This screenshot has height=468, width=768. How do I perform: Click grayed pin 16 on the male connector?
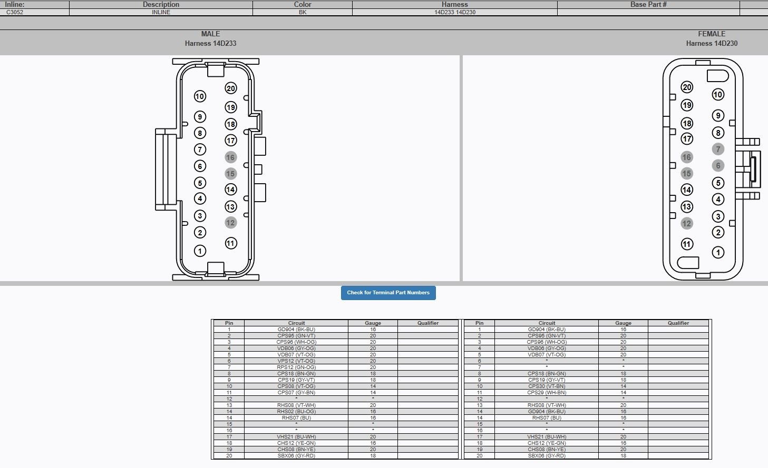[230, 156]
